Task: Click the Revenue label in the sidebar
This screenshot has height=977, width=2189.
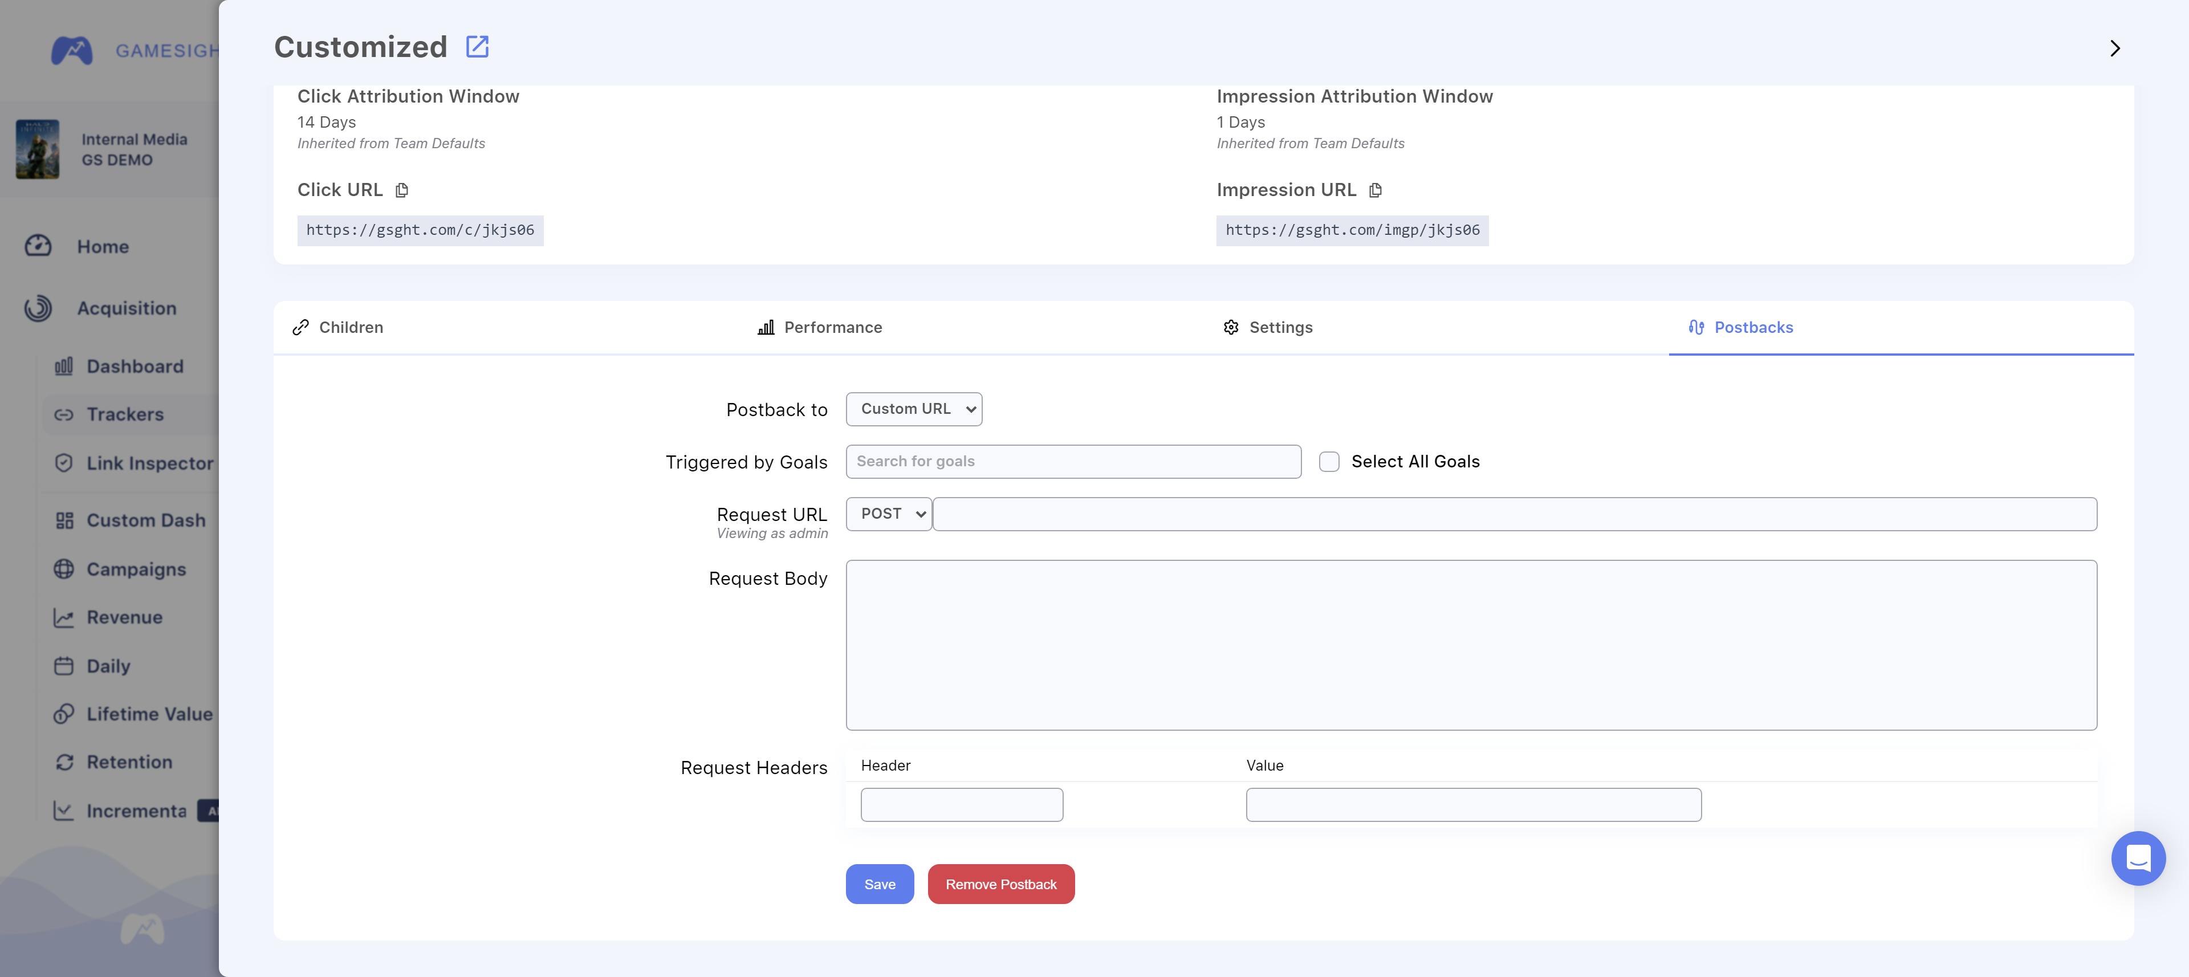Action: (x=125, y=618)
